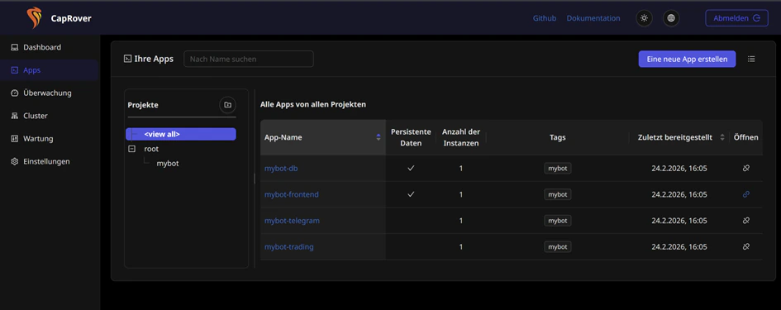Toggle the list view icon

(x=751, y=59)
